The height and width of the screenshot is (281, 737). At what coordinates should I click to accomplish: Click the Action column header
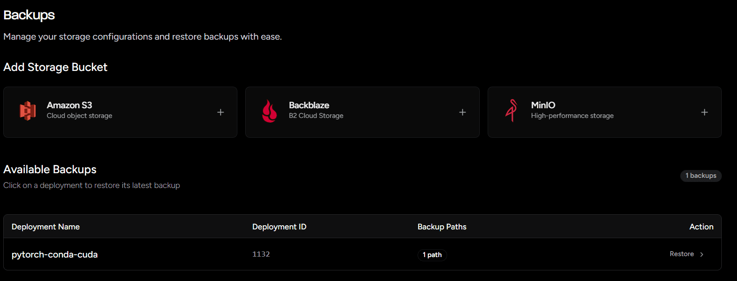[702, 227]
